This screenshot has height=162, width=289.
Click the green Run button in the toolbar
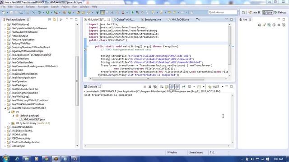click(x=48, y=13)
